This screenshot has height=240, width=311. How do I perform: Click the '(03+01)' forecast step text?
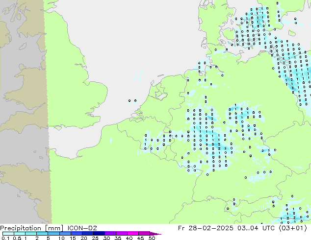pyautogui.click(x=293, y=228)
